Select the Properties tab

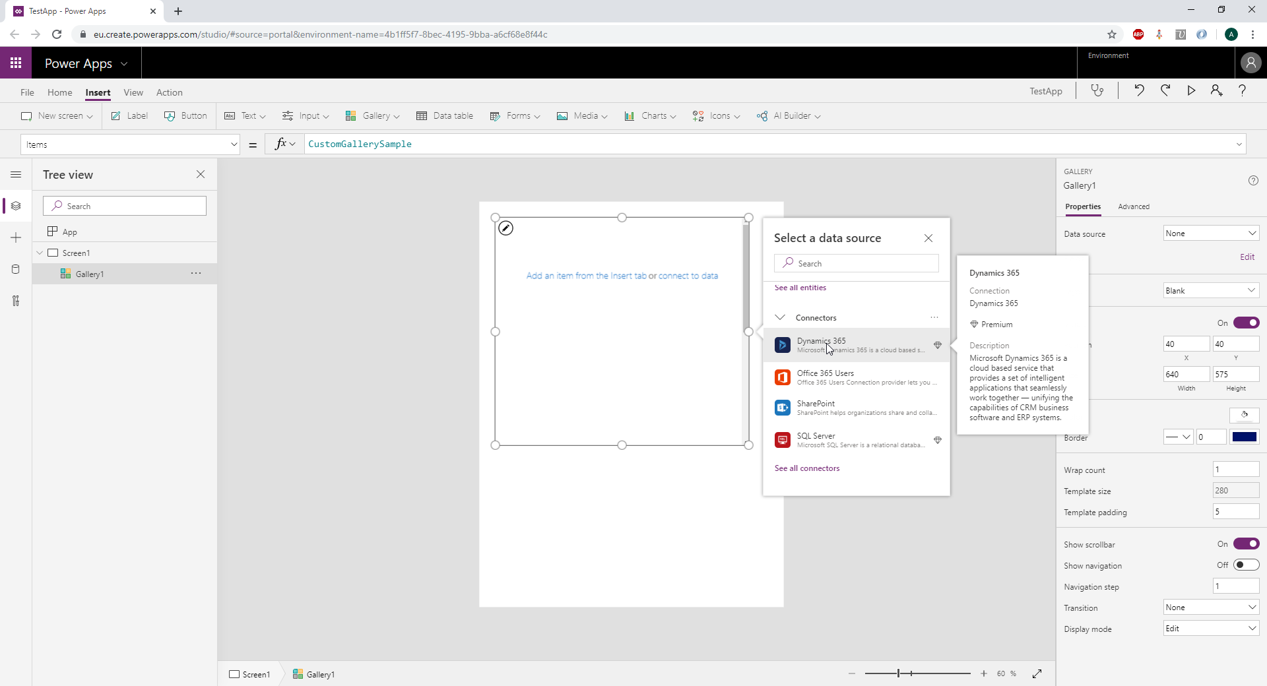click(x=1083, y=206)
